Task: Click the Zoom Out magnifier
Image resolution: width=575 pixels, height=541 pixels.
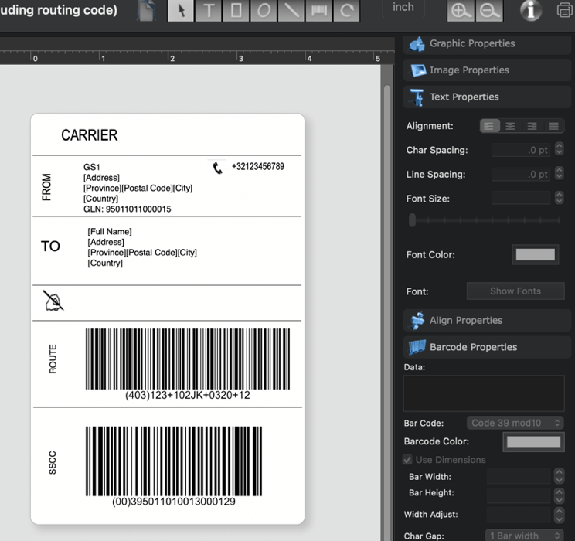Action: [489, 10]
